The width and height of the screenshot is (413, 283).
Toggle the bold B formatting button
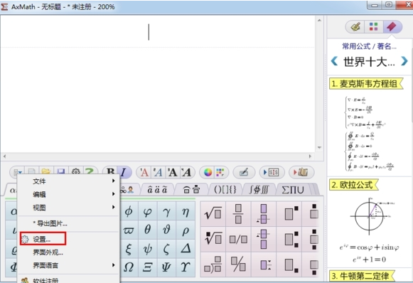pyautogui.click(x=110, y=172)
